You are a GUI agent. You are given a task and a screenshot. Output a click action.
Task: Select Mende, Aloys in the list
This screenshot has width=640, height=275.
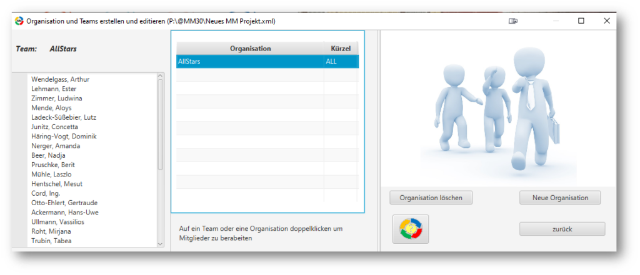(x=51, y=108)
